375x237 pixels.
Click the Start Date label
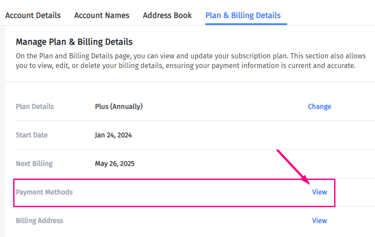tap(32, 135)
